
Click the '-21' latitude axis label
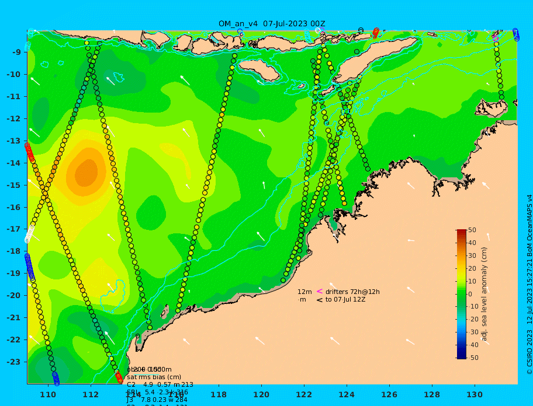(x=14, y=318)
